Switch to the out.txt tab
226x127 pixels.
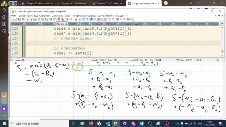[73, 24]
